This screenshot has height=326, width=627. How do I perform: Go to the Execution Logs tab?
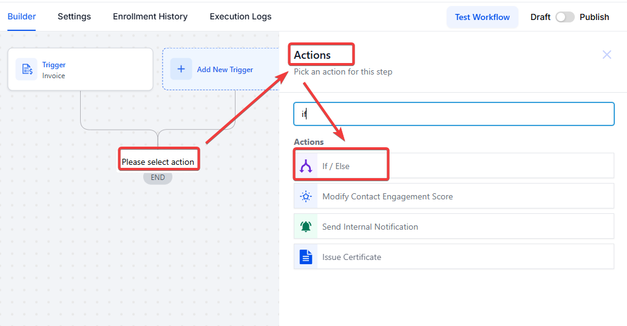tap(240, 17)
